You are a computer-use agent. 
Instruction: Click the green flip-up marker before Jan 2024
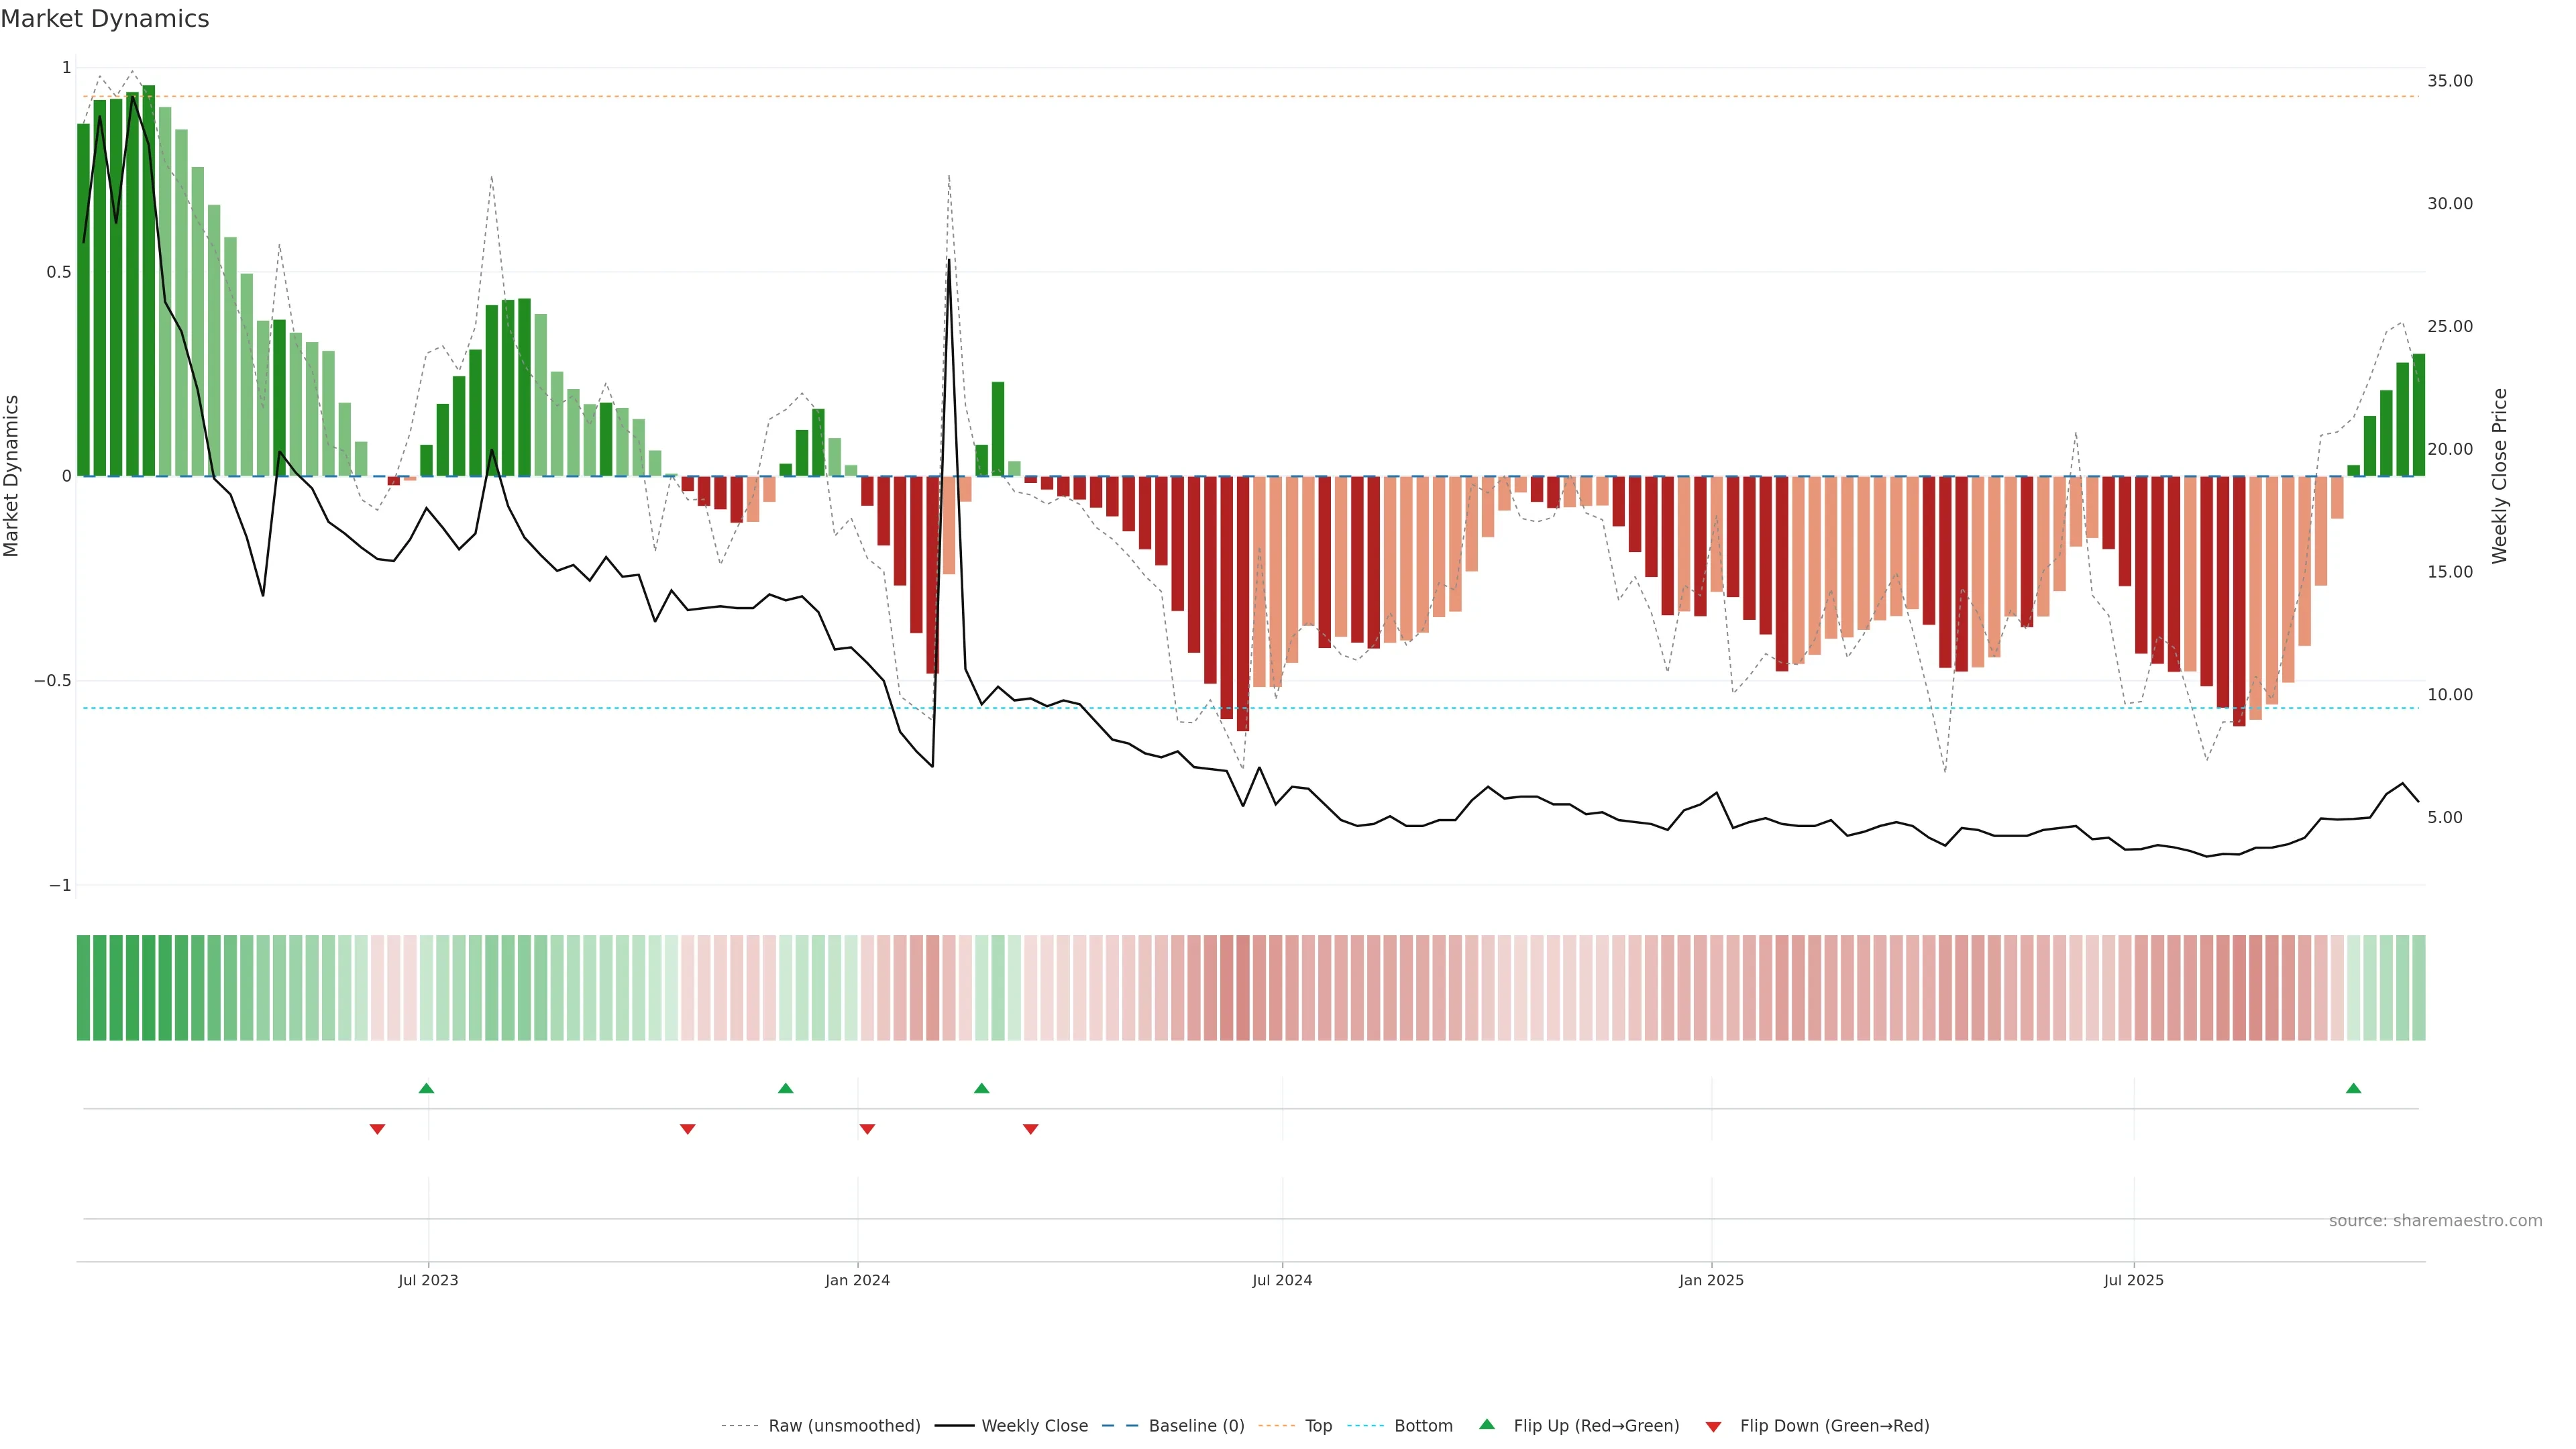pos(785,1088)
